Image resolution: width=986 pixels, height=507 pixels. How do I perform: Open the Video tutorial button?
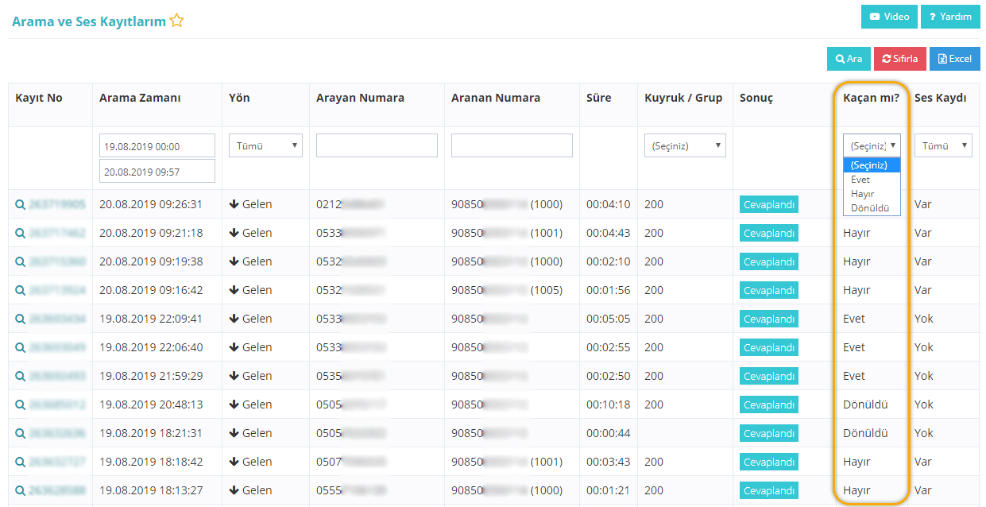coord(889,17)
